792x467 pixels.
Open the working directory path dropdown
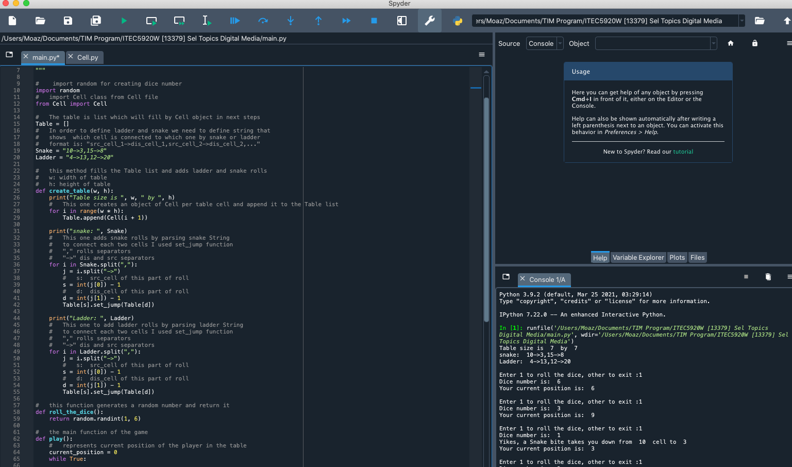pos(742,21)
